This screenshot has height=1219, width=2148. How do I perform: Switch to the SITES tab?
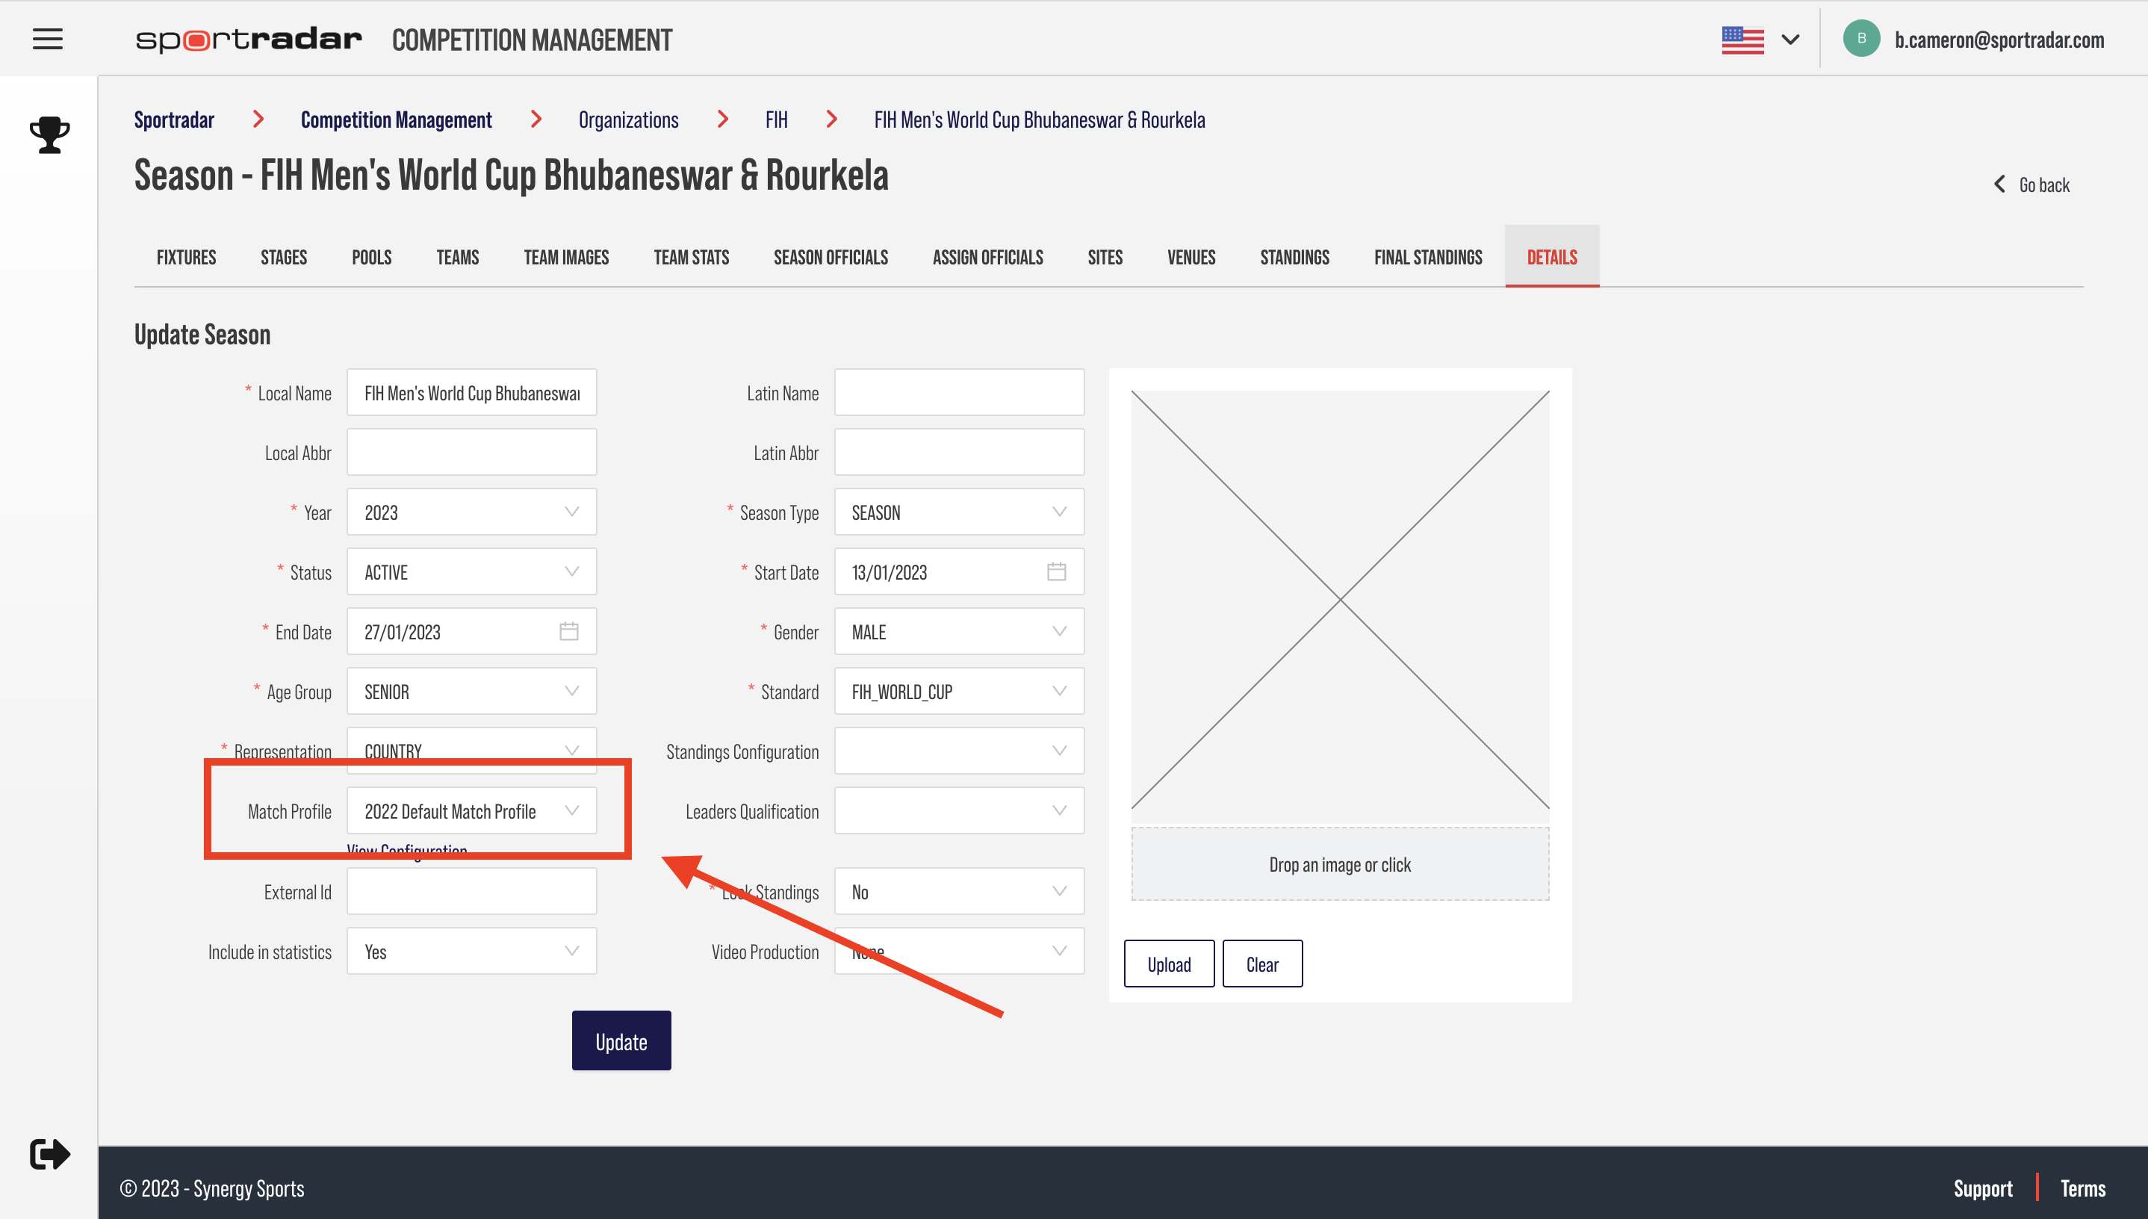(1105, 257)
